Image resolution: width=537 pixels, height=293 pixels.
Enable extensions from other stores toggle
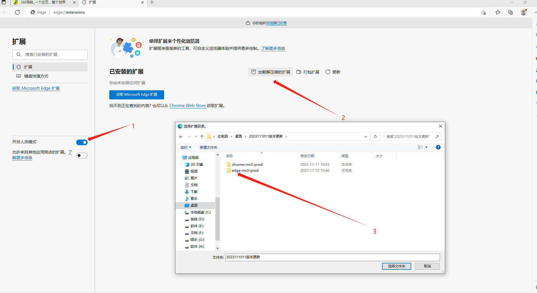pyautogui.click(x=82, y=155)
